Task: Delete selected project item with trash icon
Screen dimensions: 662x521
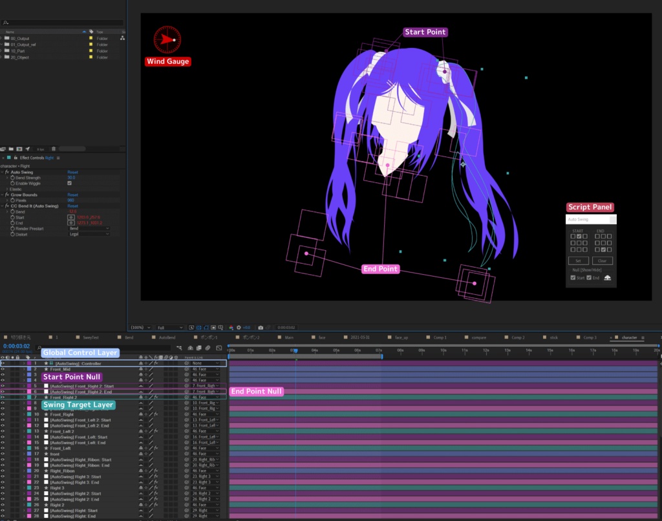Action: coord(54,149)
